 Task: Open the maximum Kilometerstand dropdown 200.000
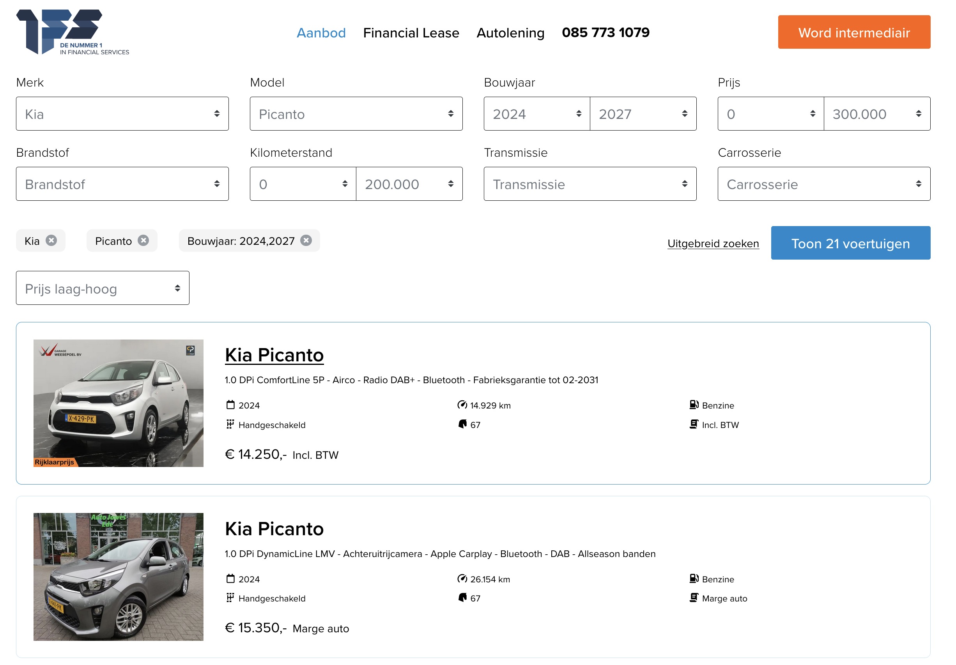410,184
